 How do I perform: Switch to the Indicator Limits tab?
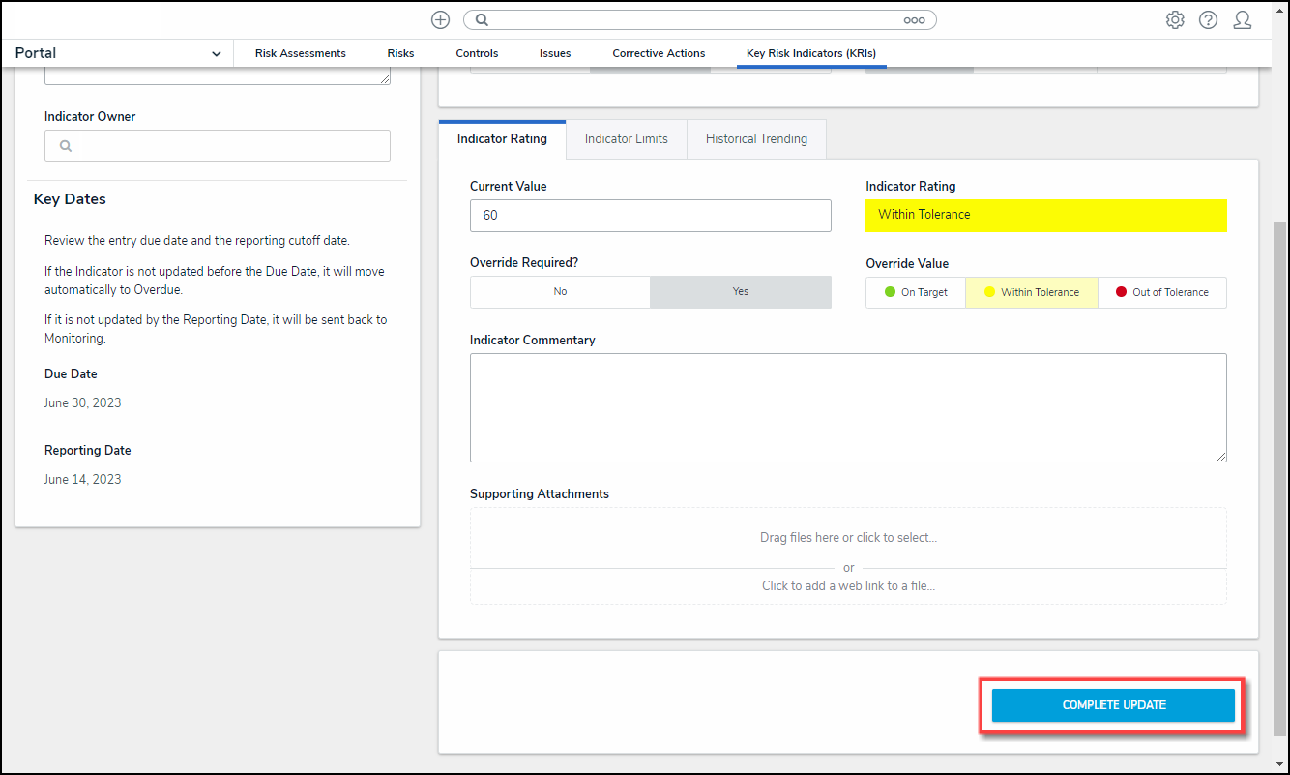click(x=626, y=139)
